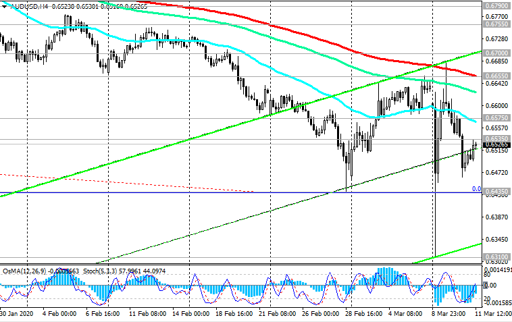Screen dimensions: 512x322
Task: Select the red moving average line
Action: click(270, 22)
